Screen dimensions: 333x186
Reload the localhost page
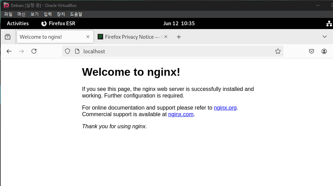(x=34, y=51)
